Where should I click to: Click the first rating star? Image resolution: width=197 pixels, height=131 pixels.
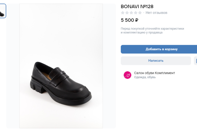[x=123, y=13]
